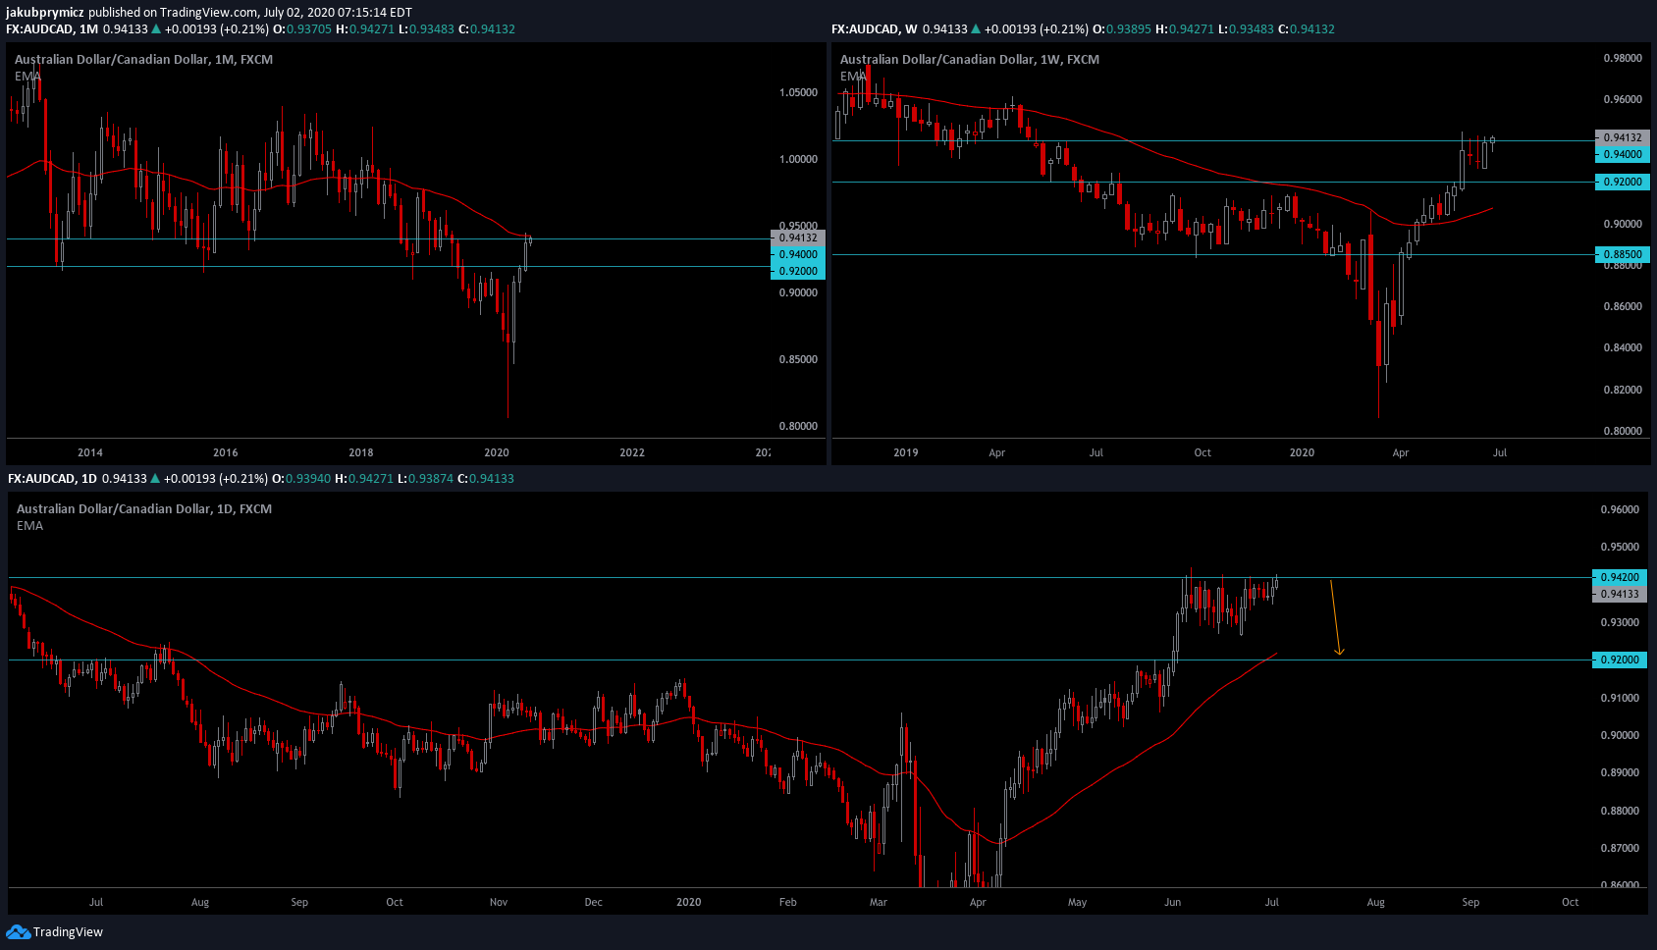1657x950 pixels.
Task: Click the 2019 label on weekly time axis
Action: 906,452
